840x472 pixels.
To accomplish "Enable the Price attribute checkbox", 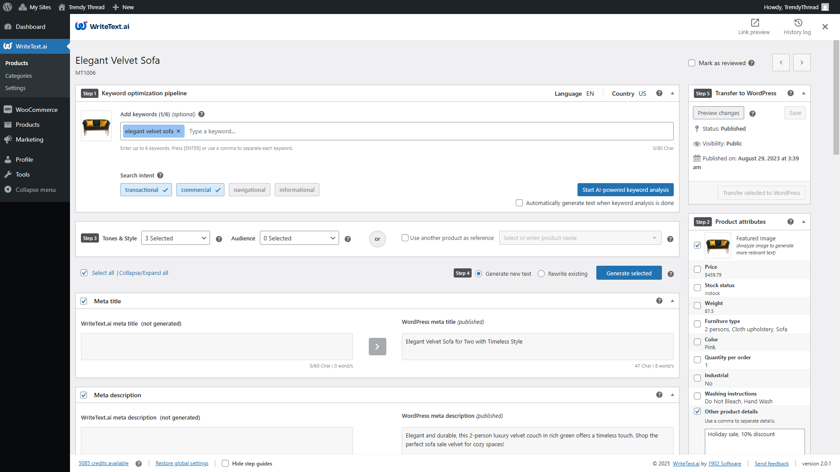I will (x=697, y=269).
